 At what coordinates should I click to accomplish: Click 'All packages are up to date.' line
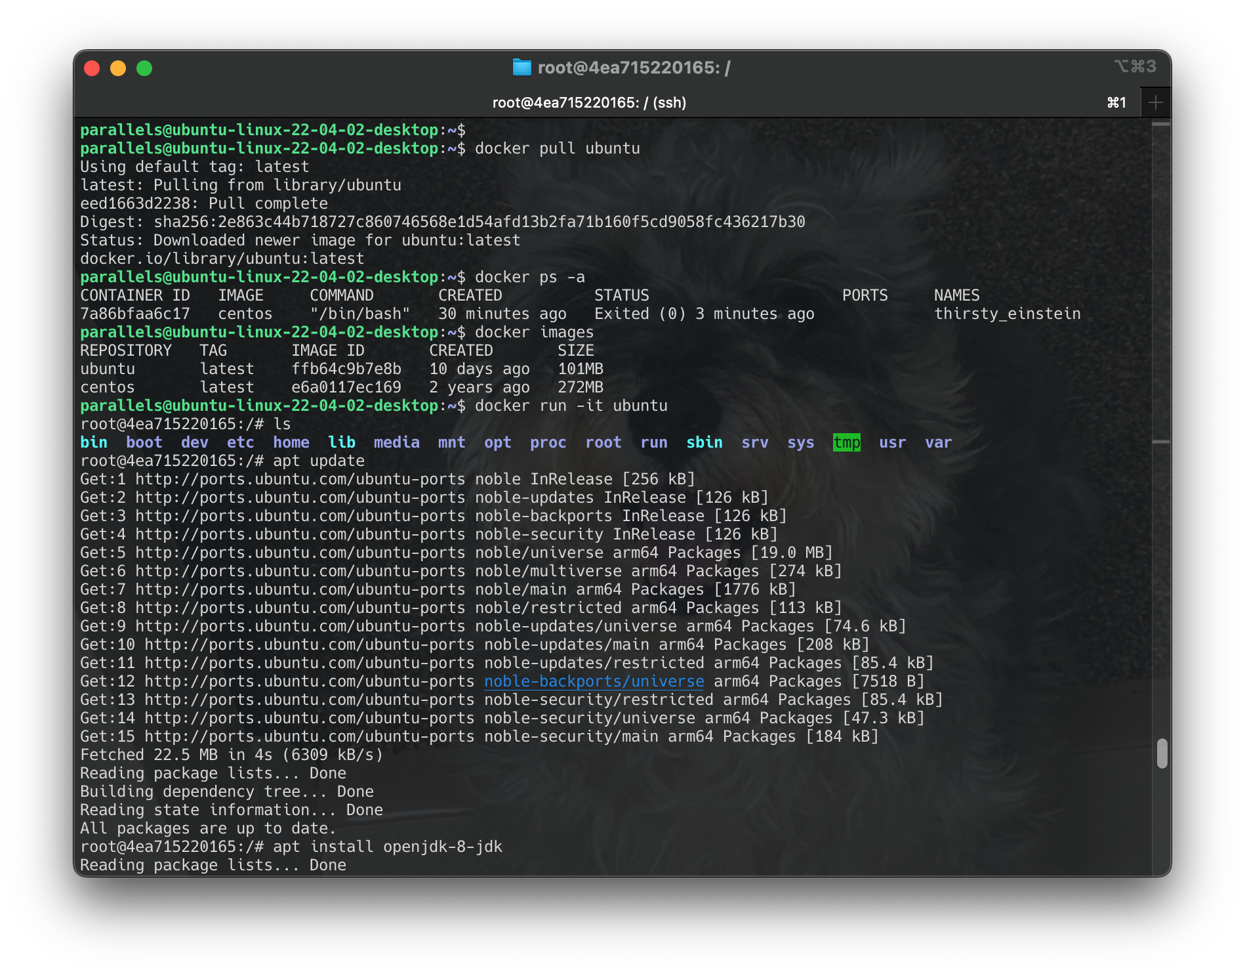(208, 828)
